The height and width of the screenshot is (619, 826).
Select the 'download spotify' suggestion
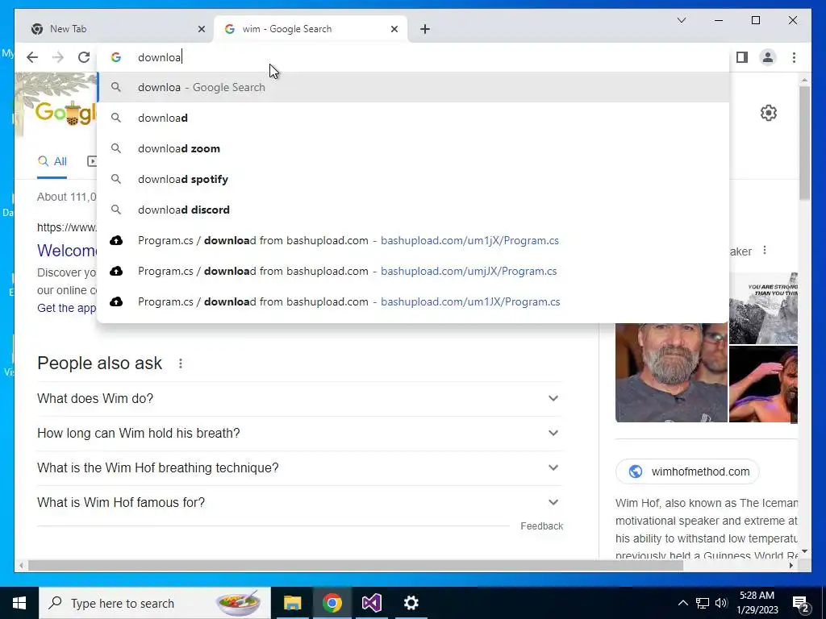pyautogui.click(x=414, y=179)
